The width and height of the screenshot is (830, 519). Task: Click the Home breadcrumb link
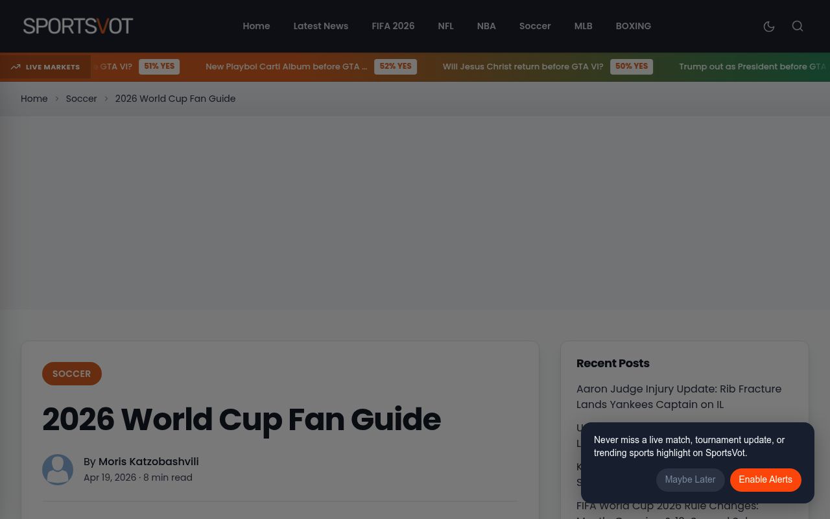34,99
